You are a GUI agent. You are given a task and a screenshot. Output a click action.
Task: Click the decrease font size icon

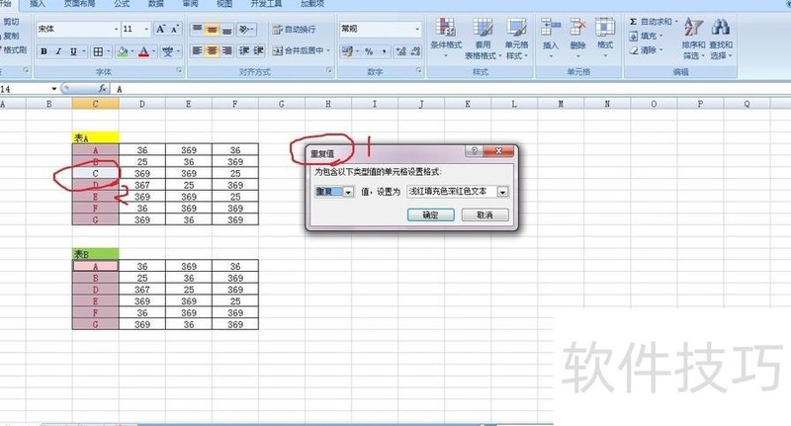(x=175, y=30)
